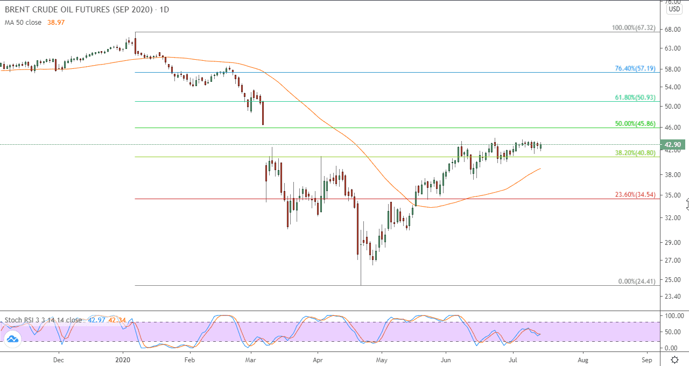Select the 23.60%(34.54) Fibonacci level label
Image resolution: width=689 pixels, height=366 pixels.
click(x=635, y=195)
